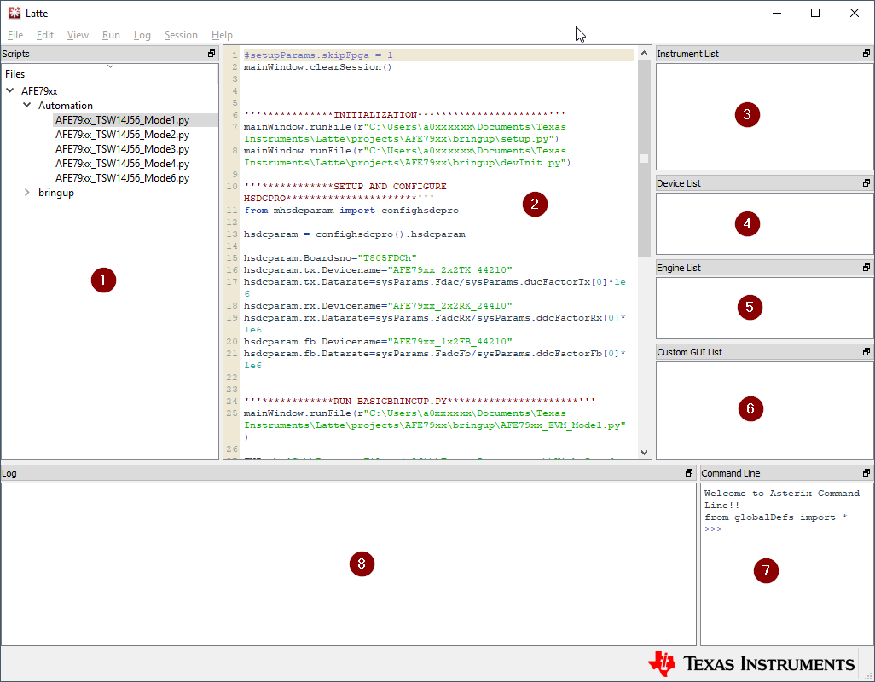
Task: Float the Instrument List panel
Action: coord(866,53)
